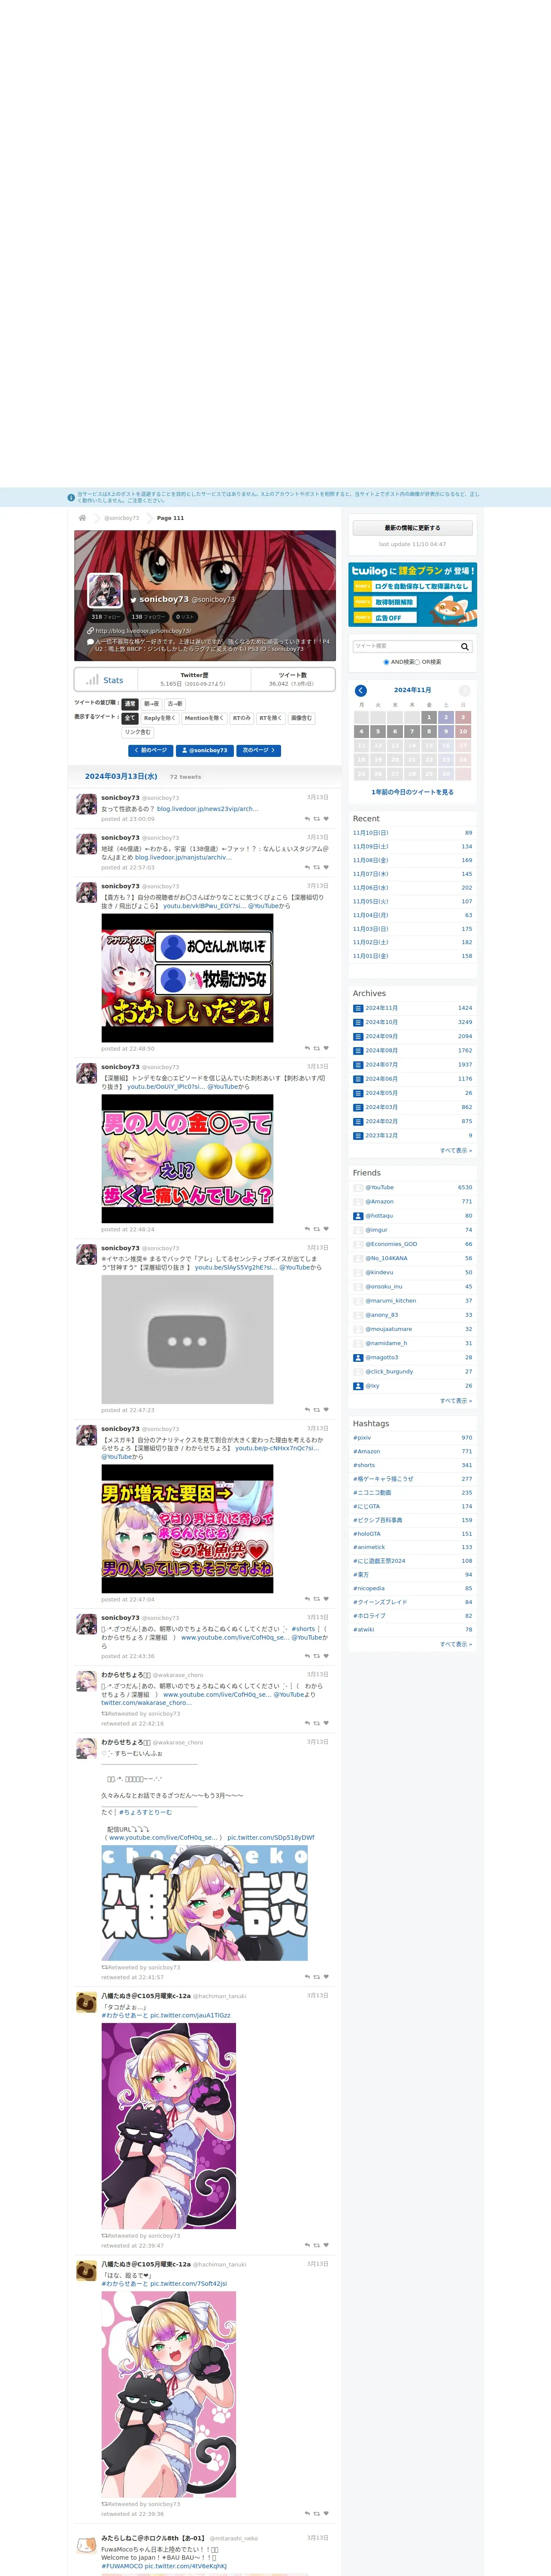The height and width of the screenshot is (2576, 551).
Task: Go to 前のページ
Action: [x=151, y=750]
